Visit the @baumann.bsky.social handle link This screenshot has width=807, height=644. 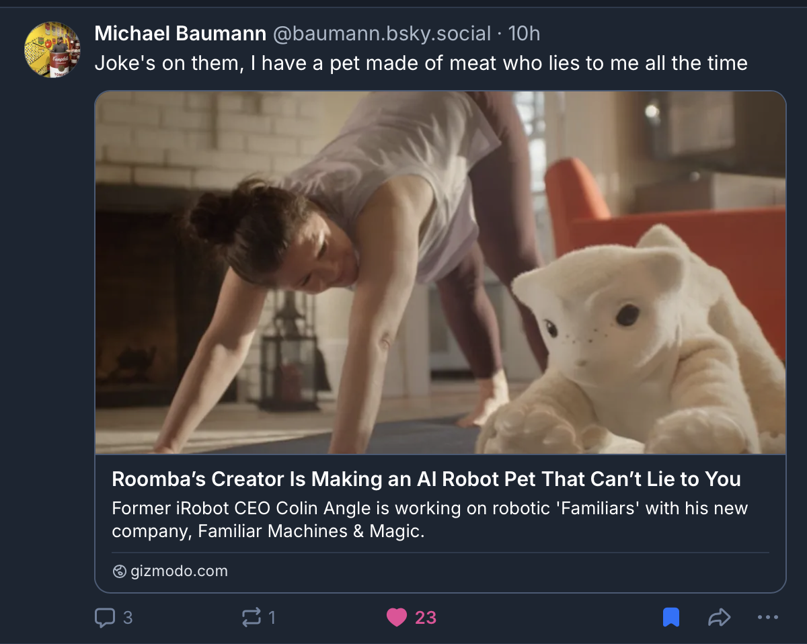pyautogui.click(x=381, y=33)
